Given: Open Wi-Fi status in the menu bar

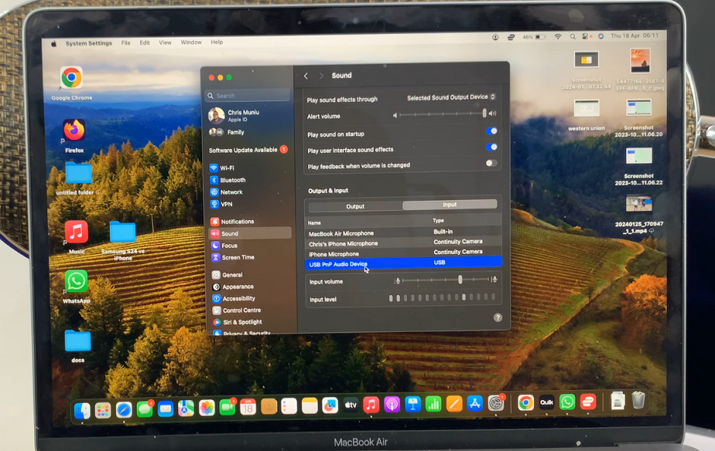Looking at the screenshot, I should [558, 37].
